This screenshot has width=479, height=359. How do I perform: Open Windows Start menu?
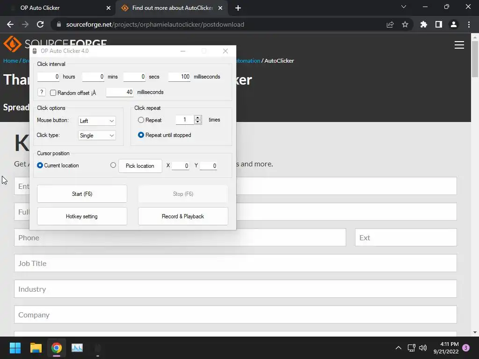[x=15, y=348]
